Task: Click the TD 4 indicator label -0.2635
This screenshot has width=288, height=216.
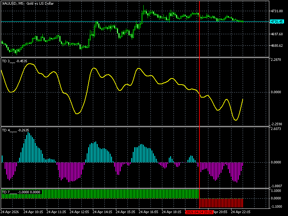Action: click(15, 130)
